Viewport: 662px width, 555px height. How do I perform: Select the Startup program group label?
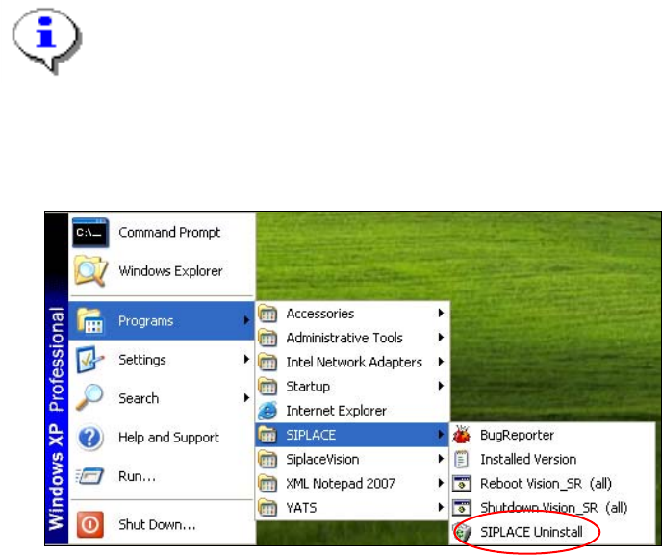308,387
